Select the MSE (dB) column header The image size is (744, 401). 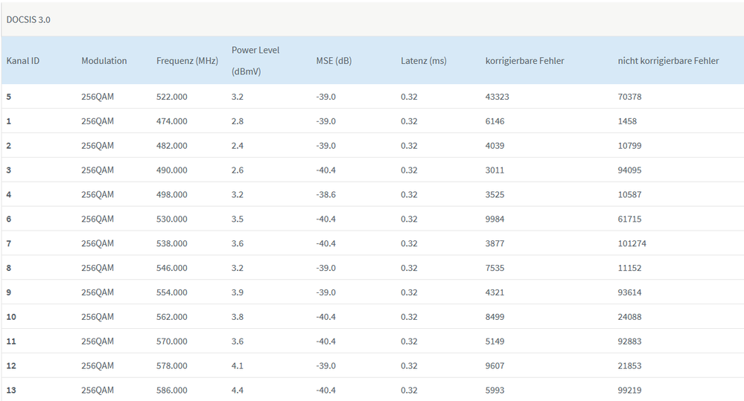pyautogui.click(x=334, y=61)
